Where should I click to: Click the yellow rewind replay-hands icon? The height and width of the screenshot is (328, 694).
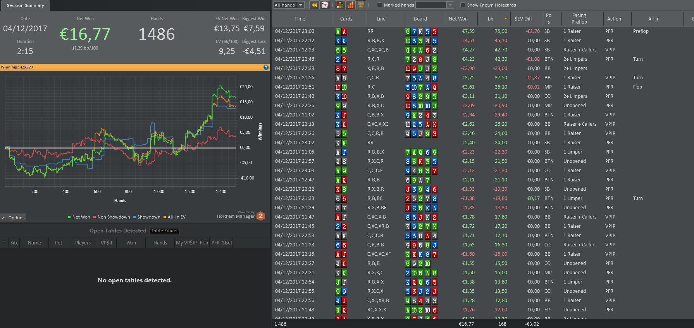click(x=314, y=5)
